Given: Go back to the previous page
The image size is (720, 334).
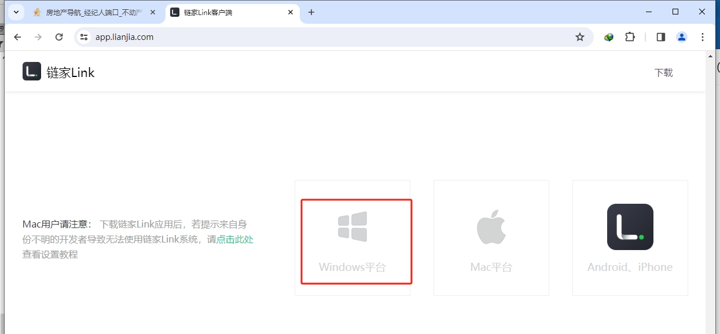Looking at the screenshot, I should pyautogui.click(x=17, y=37).
